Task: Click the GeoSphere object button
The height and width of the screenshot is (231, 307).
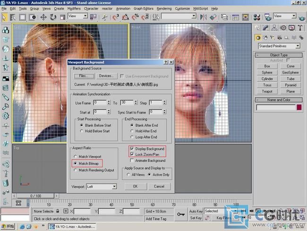Action: coord(290,72)
